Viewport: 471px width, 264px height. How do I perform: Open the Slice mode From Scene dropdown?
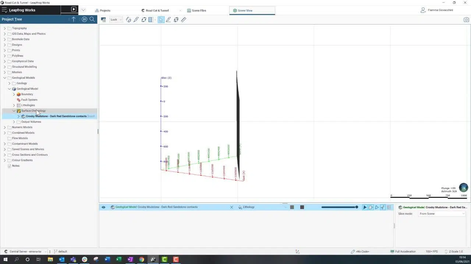(442, 214)
